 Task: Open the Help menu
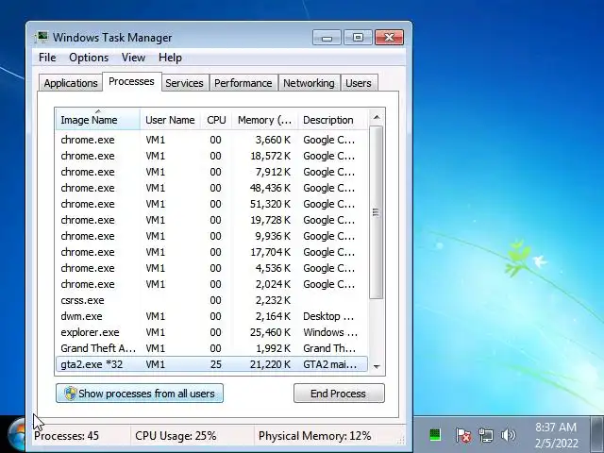pos(170,58)
